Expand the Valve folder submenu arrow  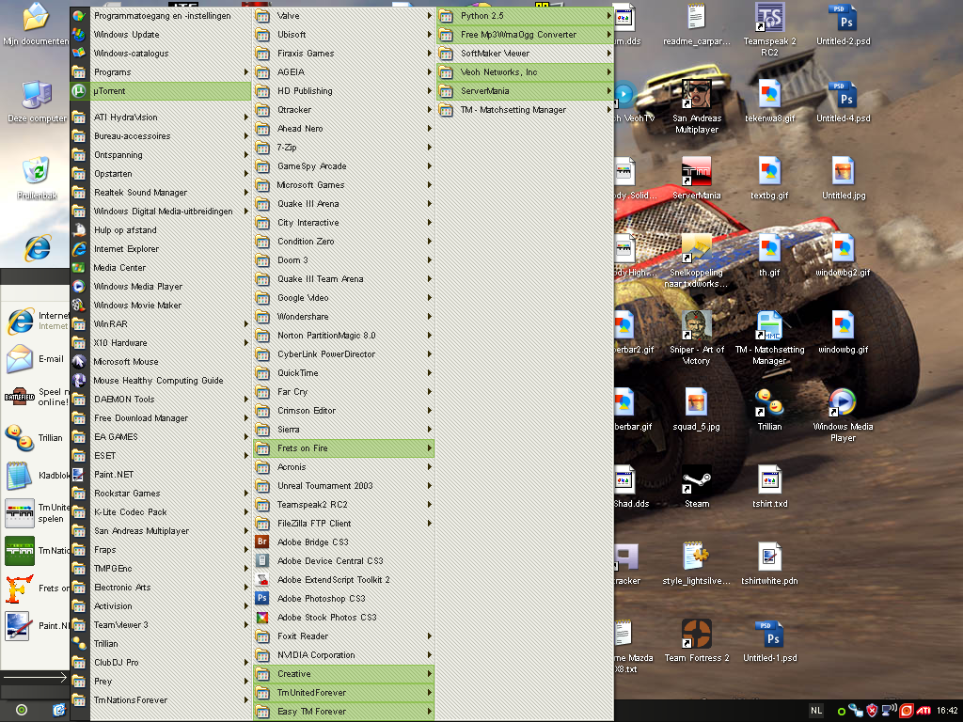pyautogui.click(x=429, y=15)
